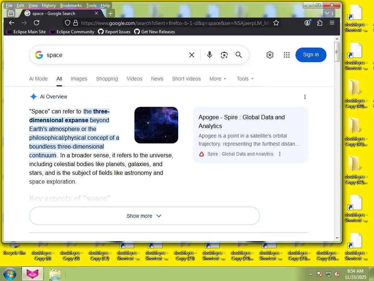The height and width of the screenshot is (281, 374).
Task: Open the Bookmarks menu
Action: 71,5
